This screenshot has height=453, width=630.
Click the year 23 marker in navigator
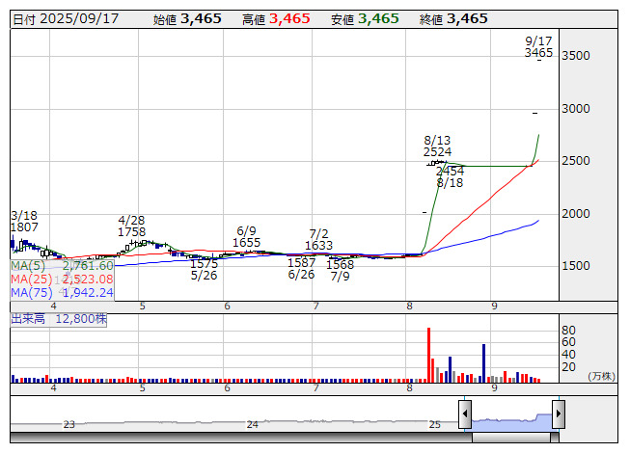pyautogui.click(x=68, y=424)
